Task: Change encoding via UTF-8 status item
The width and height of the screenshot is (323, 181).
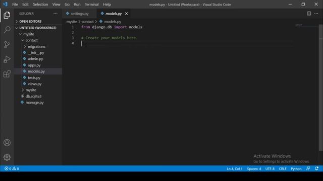Action: click(x=270, y=169)
